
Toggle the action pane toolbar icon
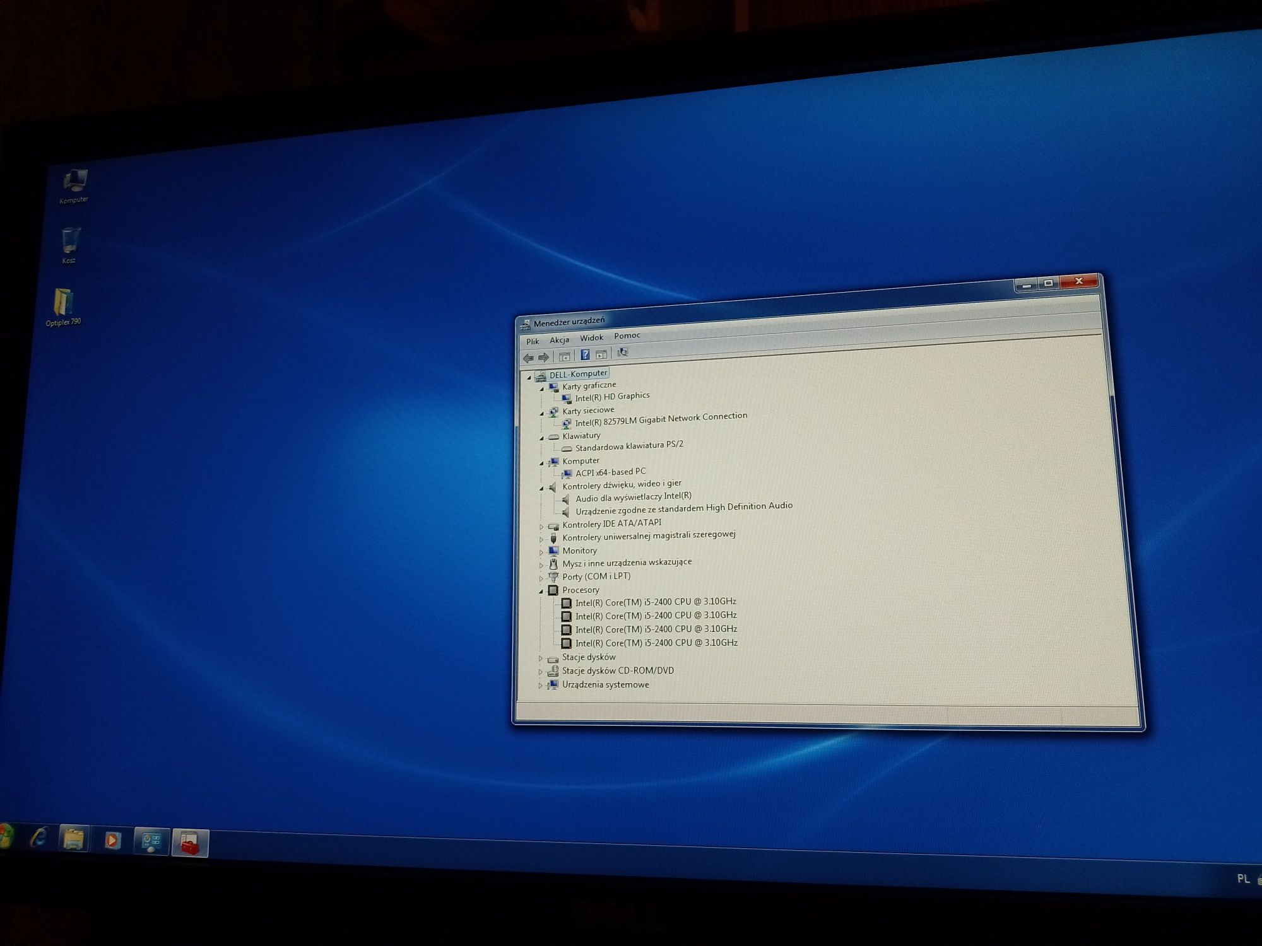(601, 354)
